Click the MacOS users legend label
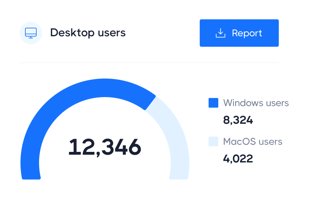This screenshot has width=309, height=199. tap(253, 141)
